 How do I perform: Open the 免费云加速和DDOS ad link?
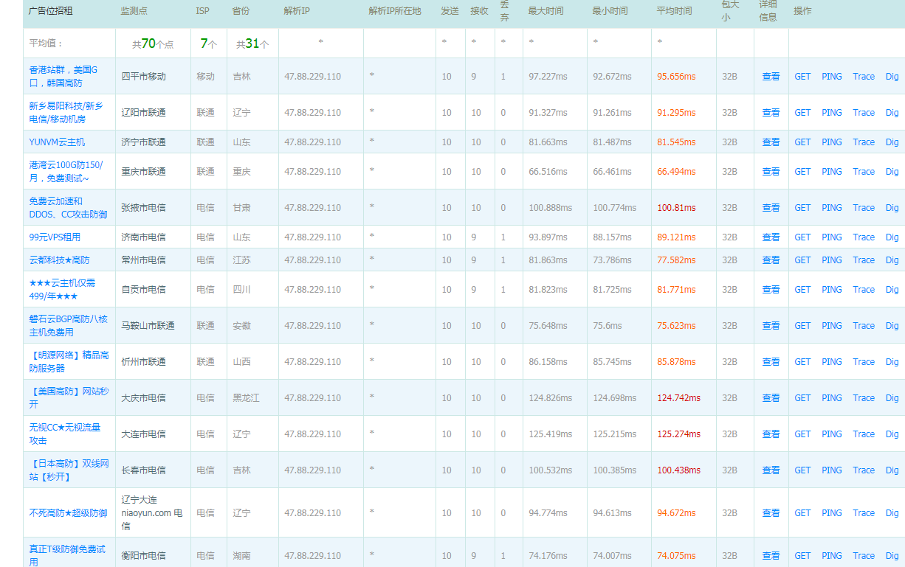(68, 207)
